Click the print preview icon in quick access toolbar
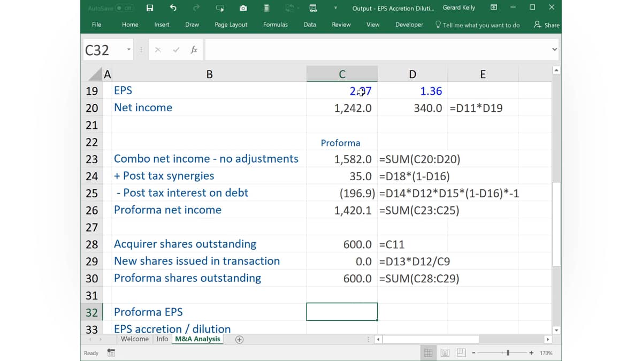This screenshot has width=642, height=361. pyautogui.click(x=313, y=8)
